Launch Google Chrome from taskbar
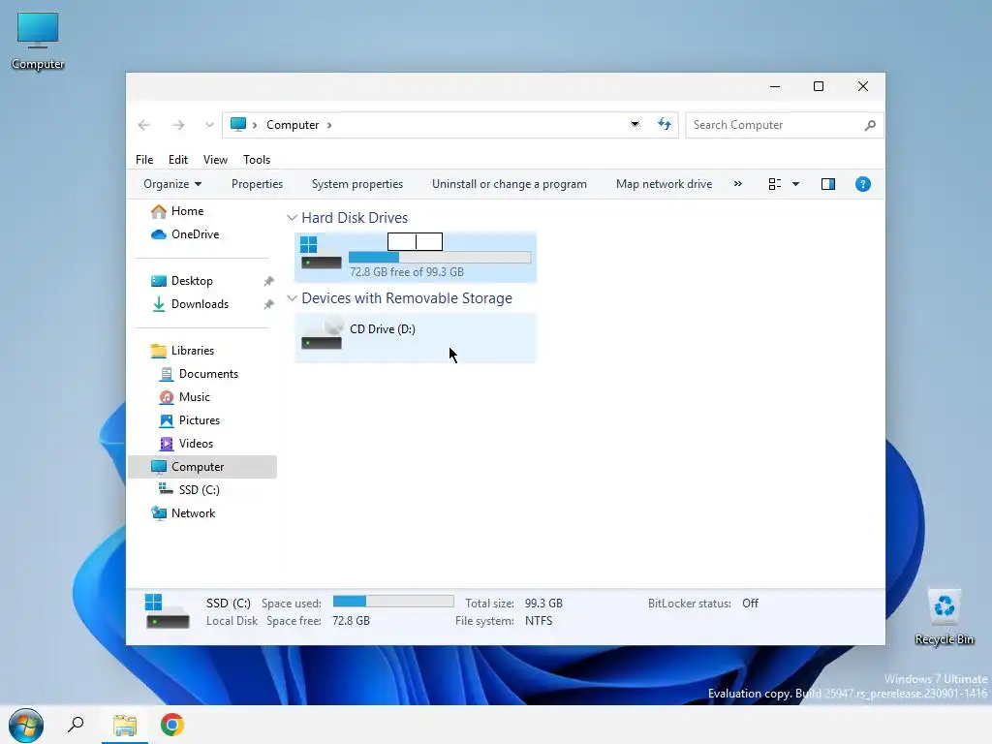Viewport: 992px width, 744px height. tap(172, 725)
